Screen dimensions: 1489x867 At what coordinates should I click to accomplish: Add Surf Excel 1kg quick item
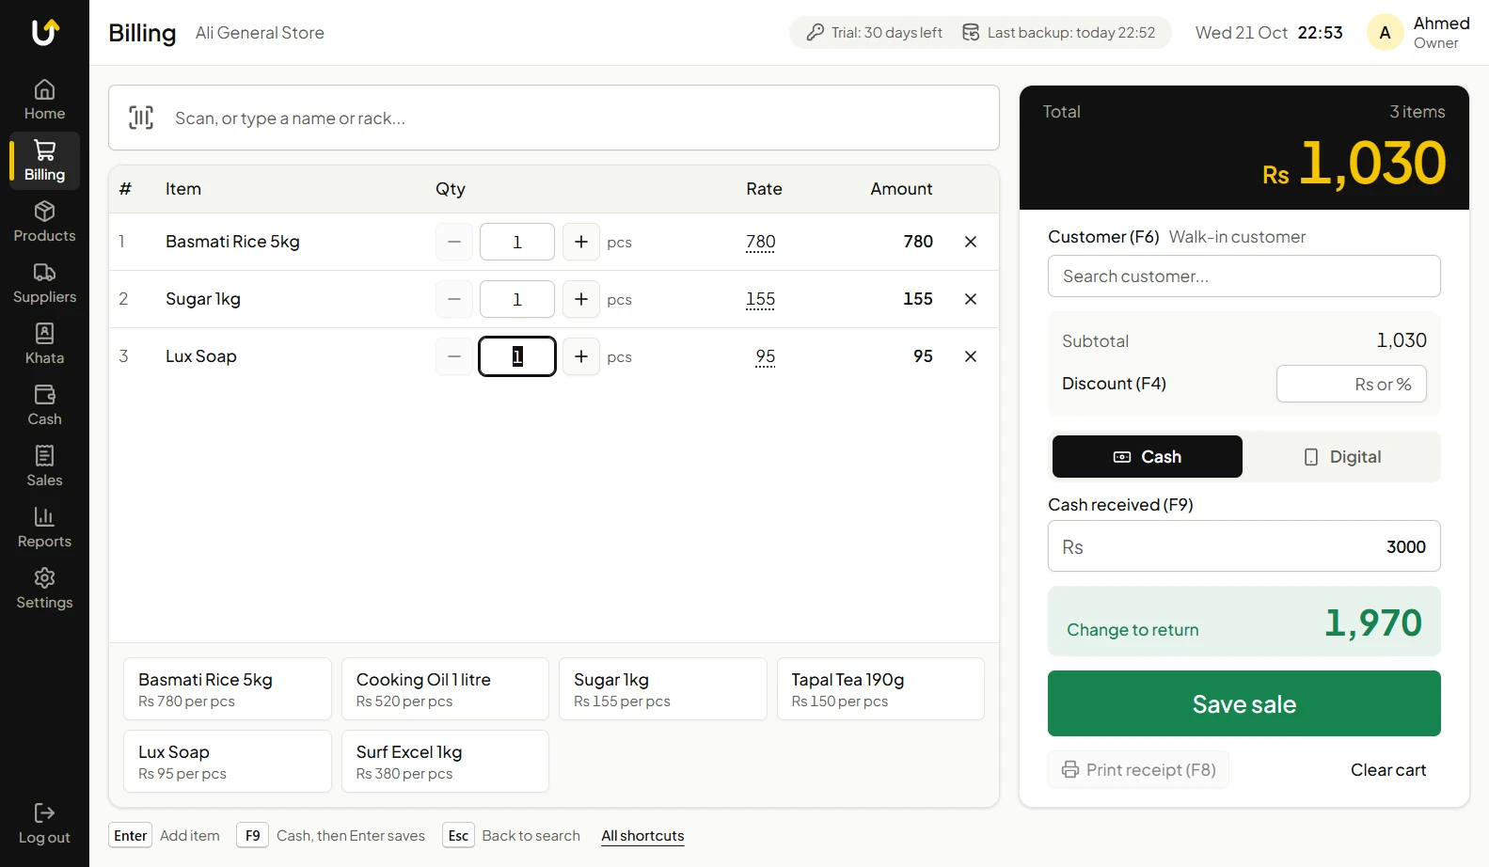(x=445, y=762)
